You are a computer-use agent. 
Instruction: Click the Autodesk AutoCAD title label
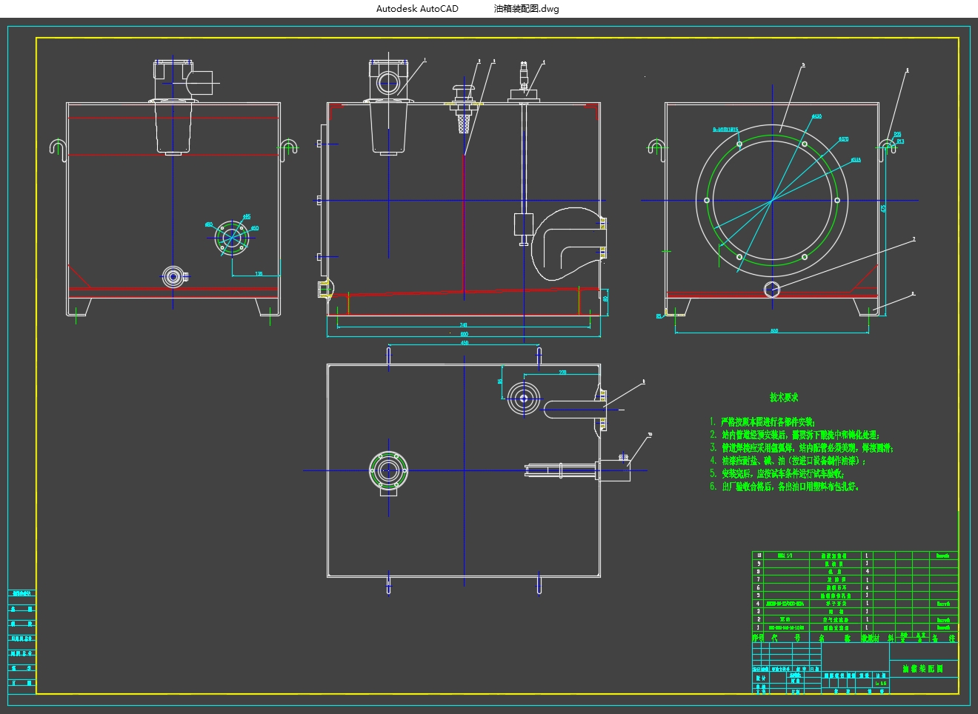click(x=417, y=9)
